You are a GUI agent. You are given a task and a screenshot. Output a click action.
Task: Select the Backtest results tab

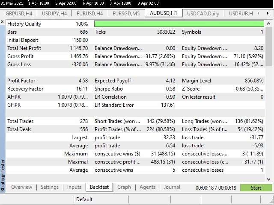[99, 187]
